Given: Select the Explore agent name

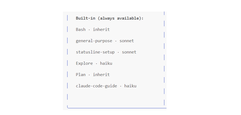Looking at the screenshot, I should point(84,63).
